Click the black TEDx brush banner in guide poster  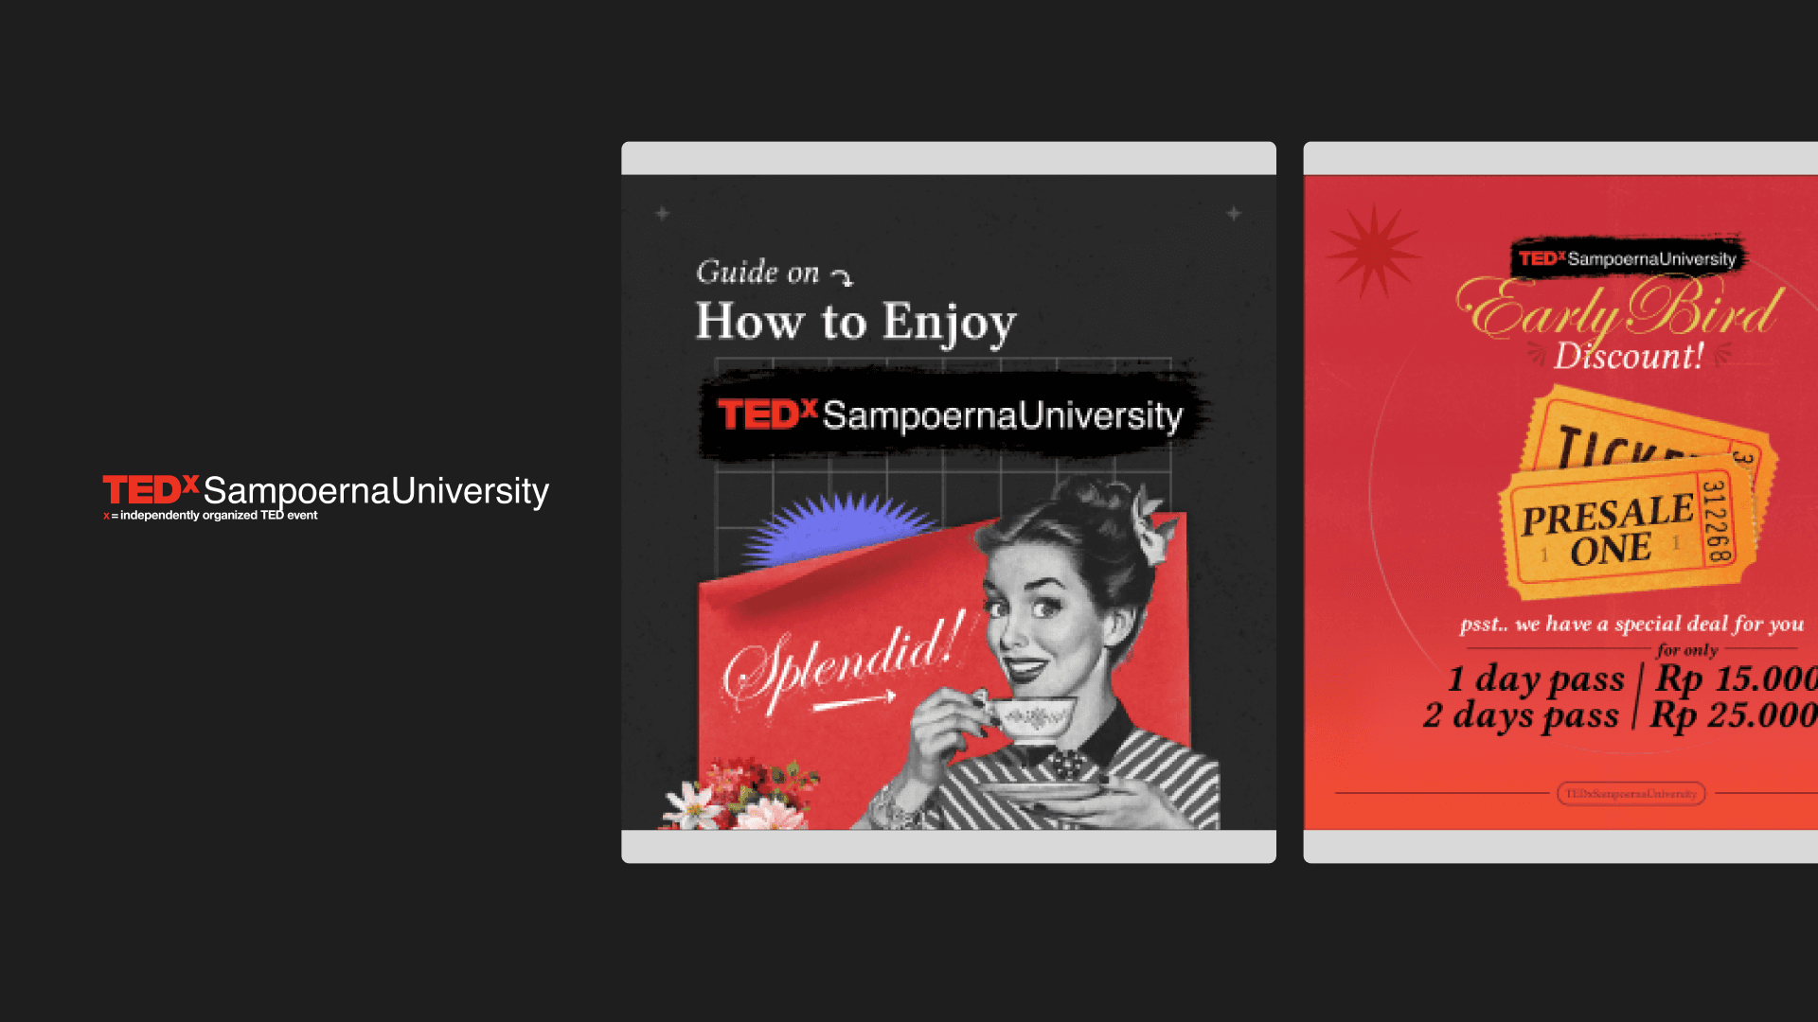click(x=951, y=415)
